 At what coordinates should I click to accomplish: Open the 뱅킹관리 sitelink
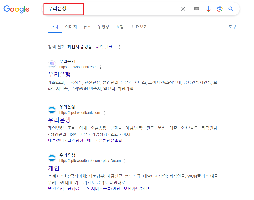coord(56,189)
